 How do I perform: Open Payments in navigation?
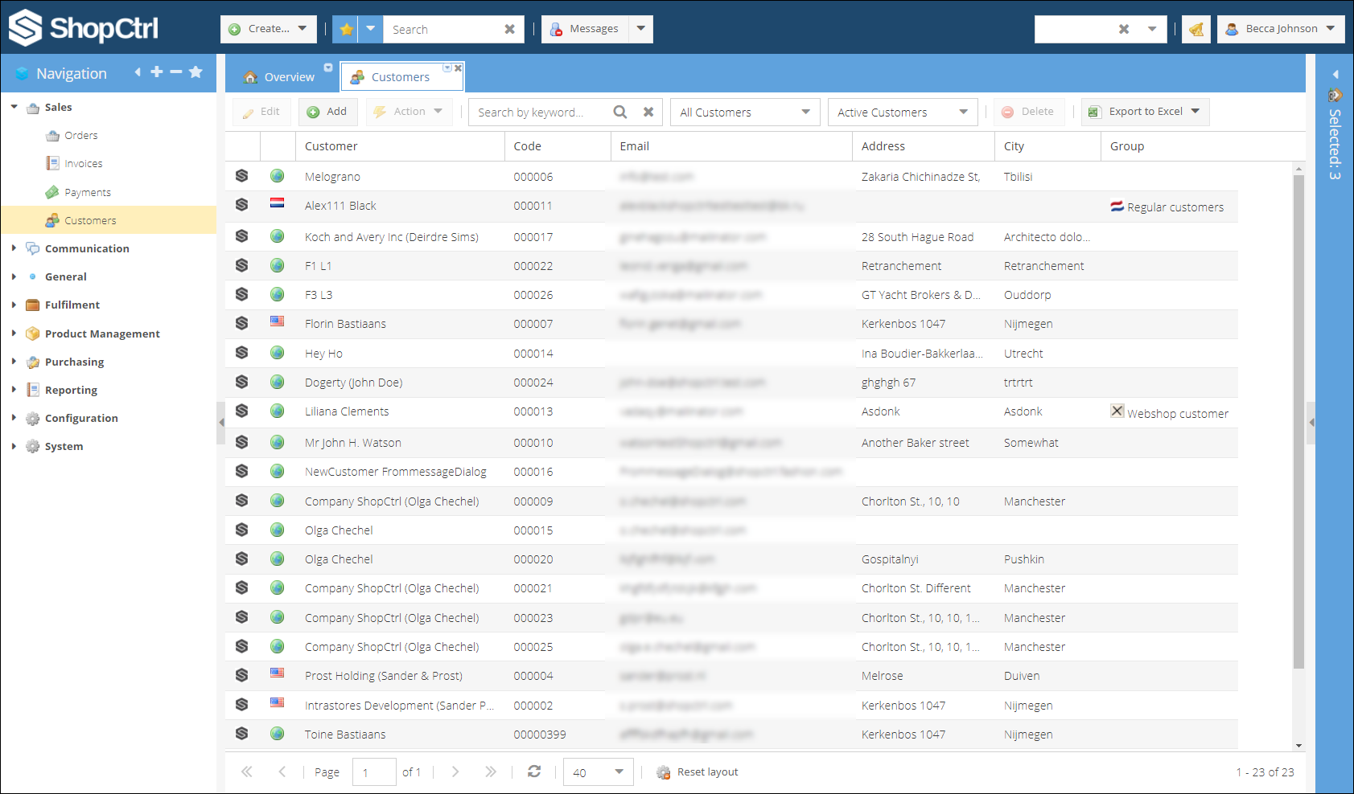[88, 192]
